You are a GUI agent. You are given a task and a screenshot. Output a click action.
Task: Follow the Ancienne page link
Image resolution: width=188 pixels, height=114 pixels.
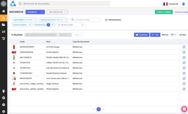click(181, 12)
